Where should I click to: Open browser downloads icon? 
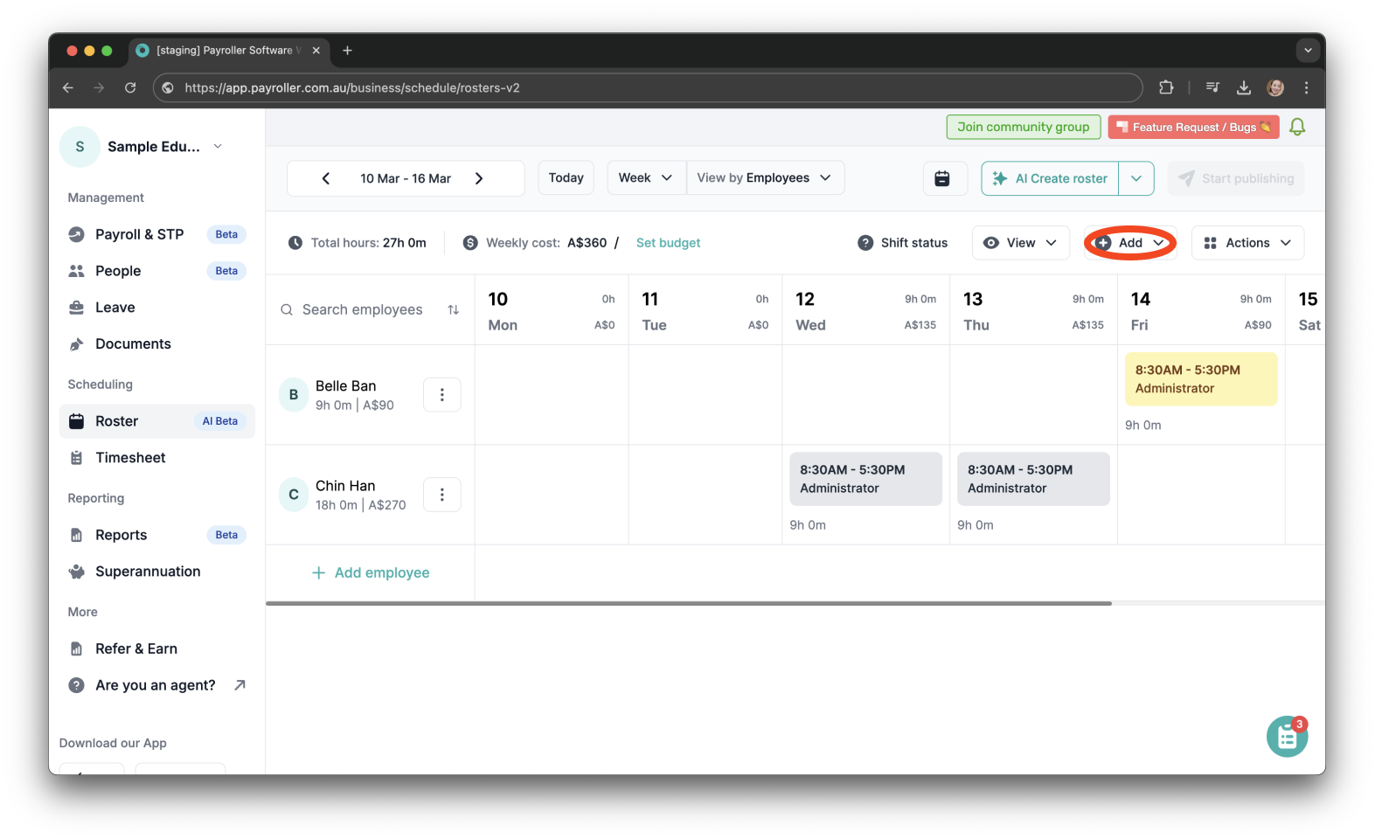coord(1244,87)
